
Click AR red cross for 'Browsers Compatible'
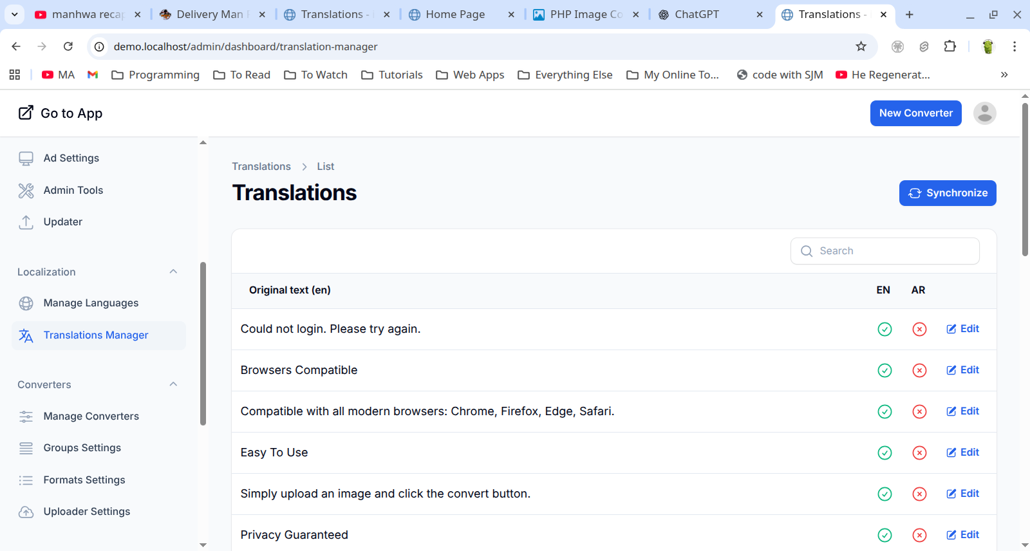click(919, 370)
